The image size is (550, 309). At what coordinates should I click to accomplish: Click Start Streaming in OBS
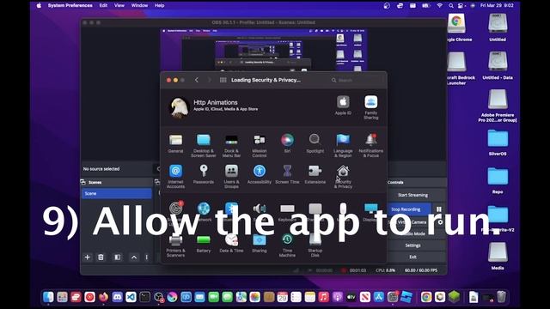[x=412, y=195]
